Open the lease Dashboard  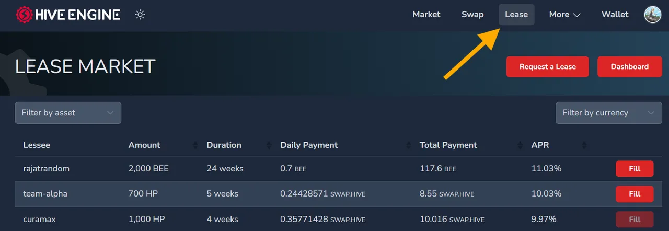pyautogui.click(x=630, y=67)
